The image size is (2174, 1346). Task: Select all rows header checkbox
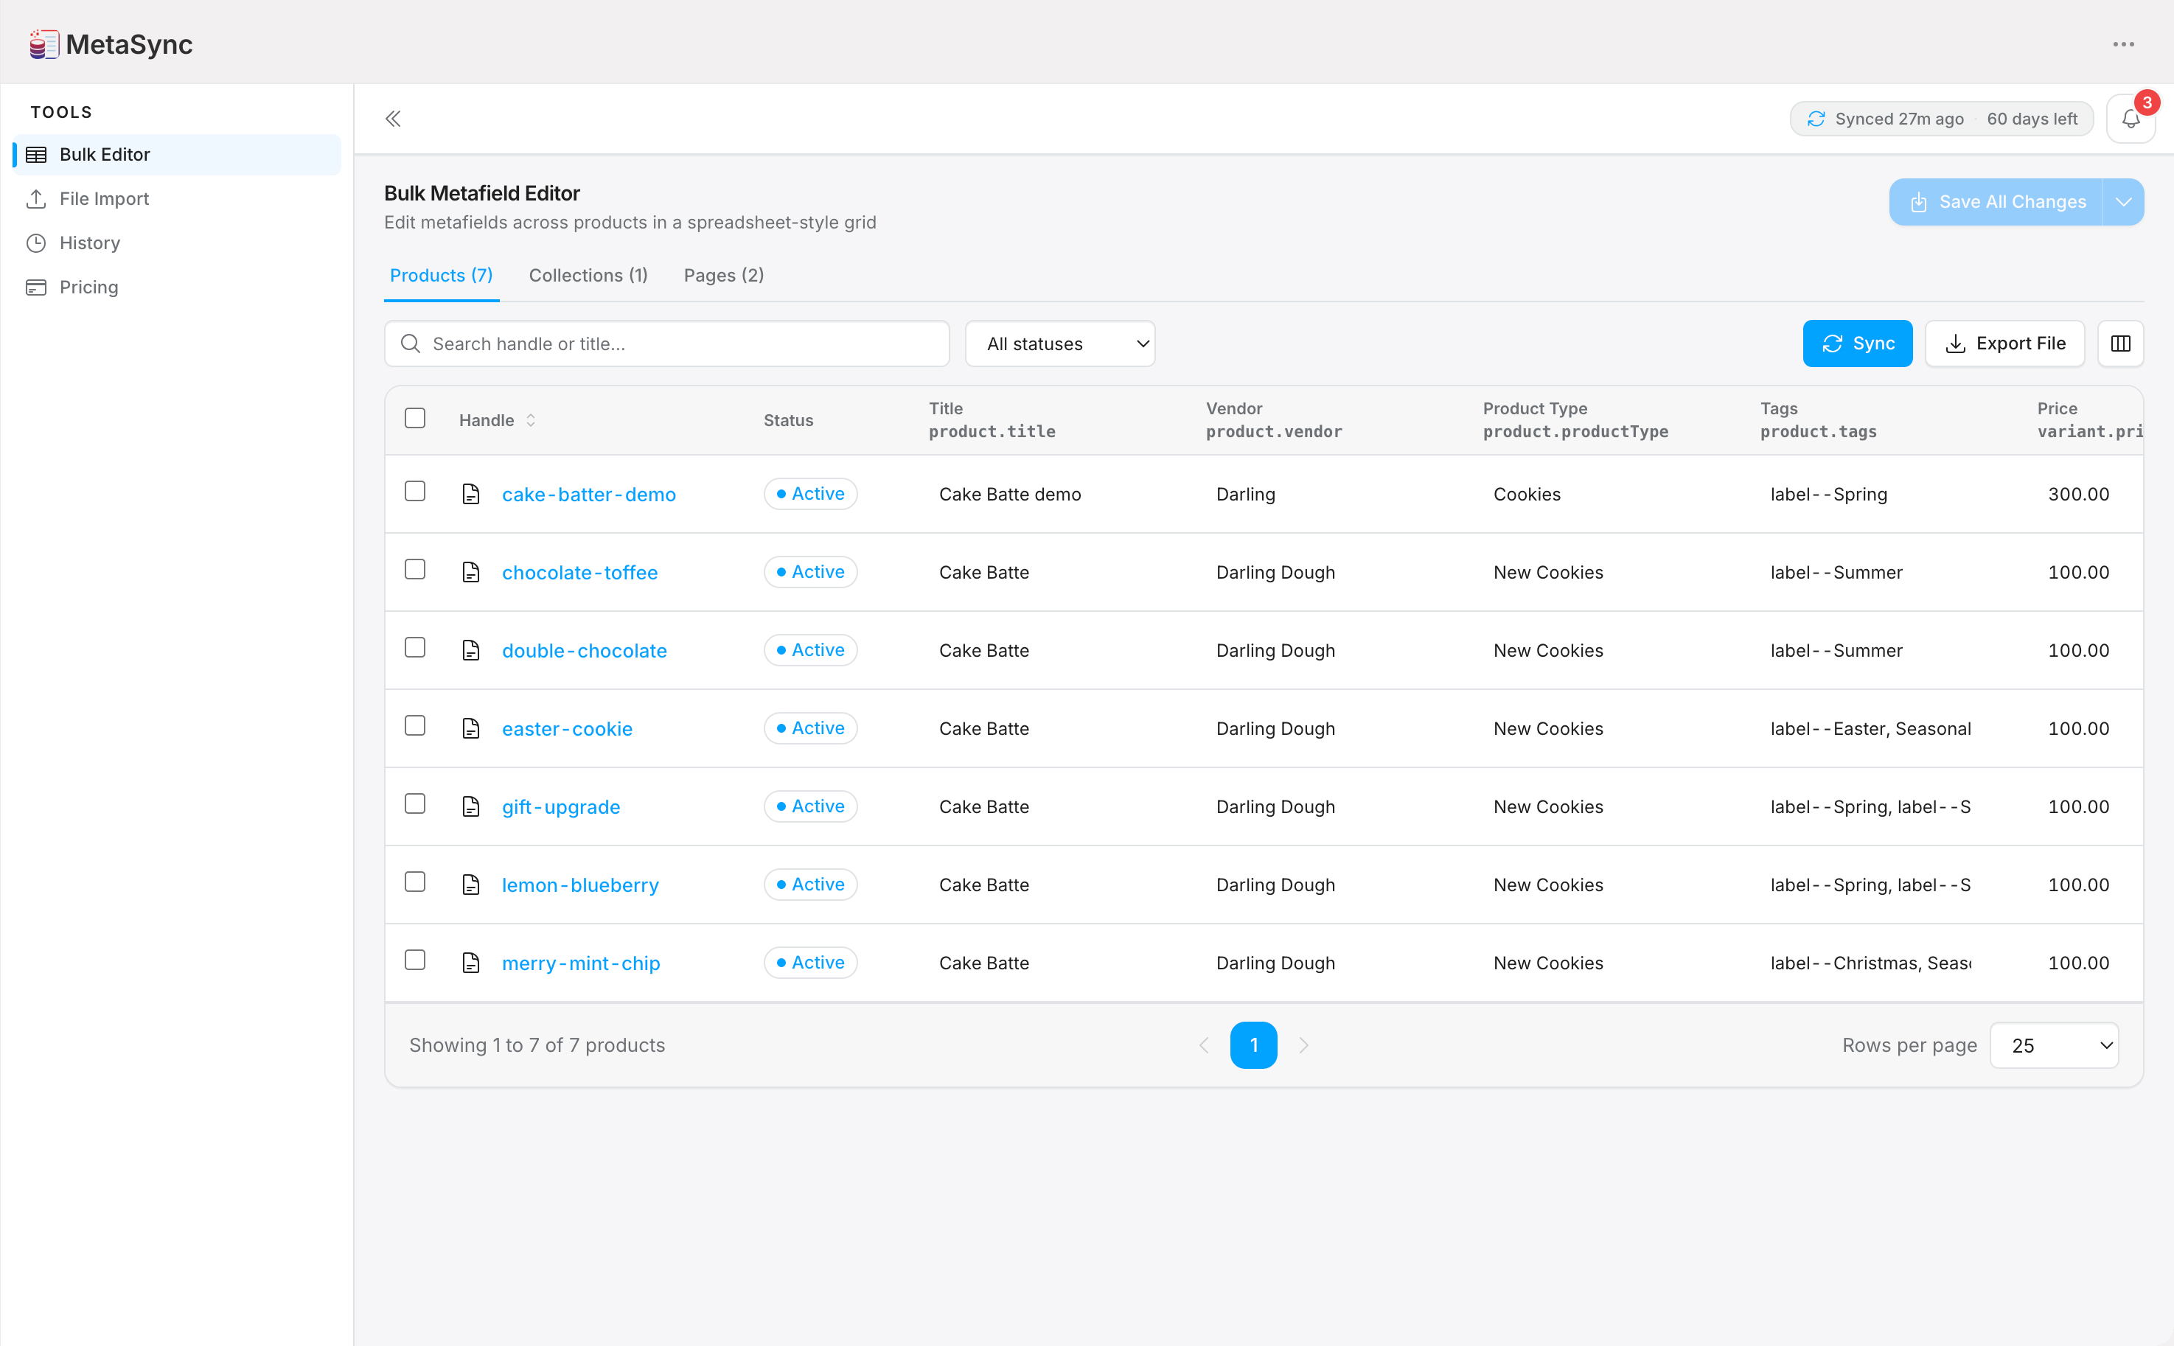[x=415, y=419]
